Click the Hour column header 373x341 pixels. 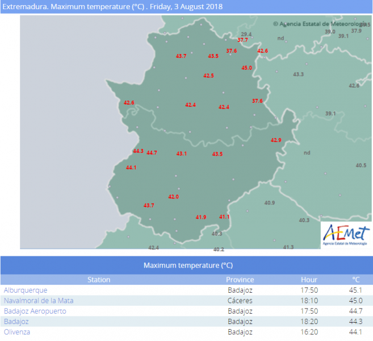[309, 280]
